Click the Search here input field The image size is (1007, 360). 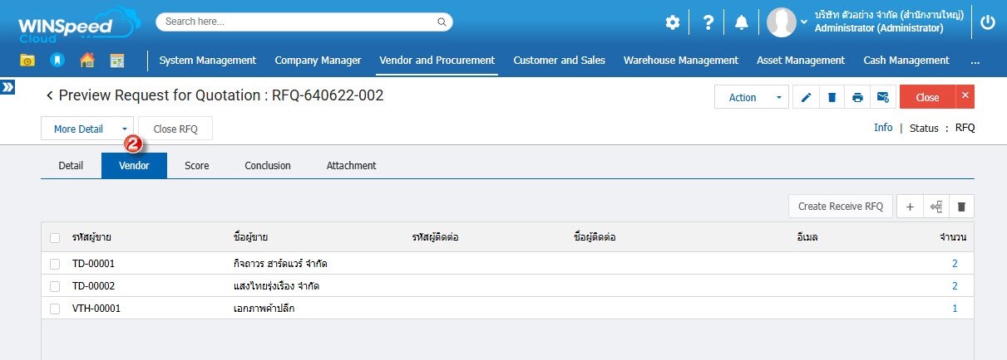pyautogui.click(x=304, y=22)
